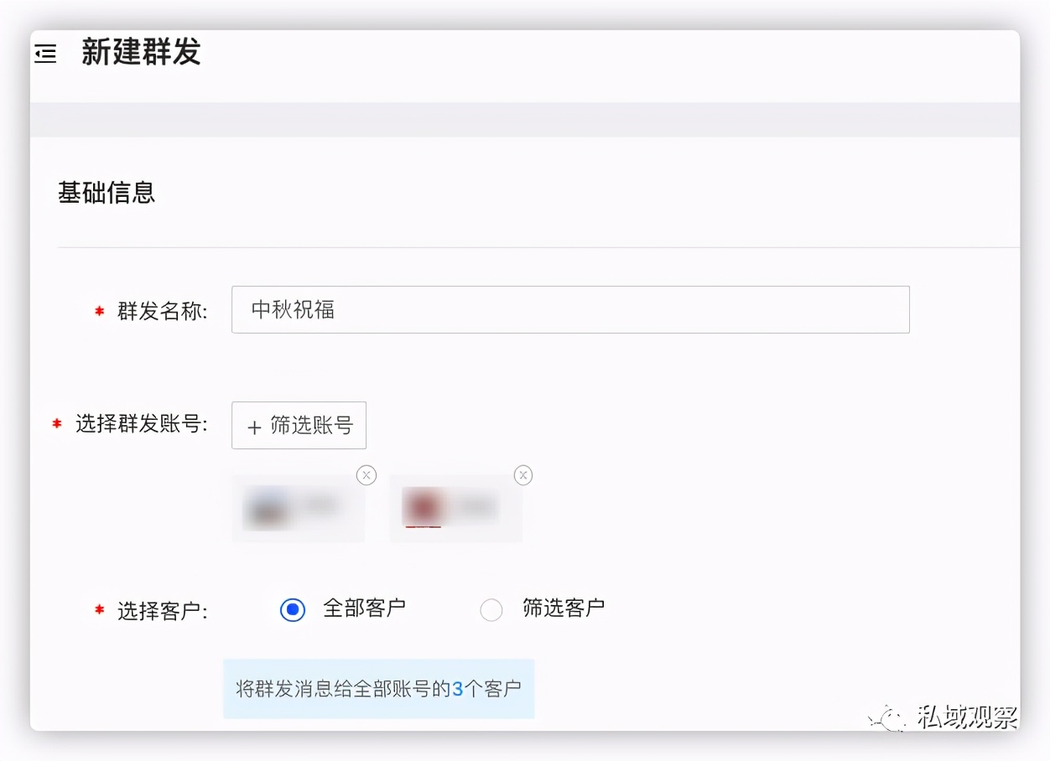Remove the first selected account using its X icon

[x=366, y=475]
